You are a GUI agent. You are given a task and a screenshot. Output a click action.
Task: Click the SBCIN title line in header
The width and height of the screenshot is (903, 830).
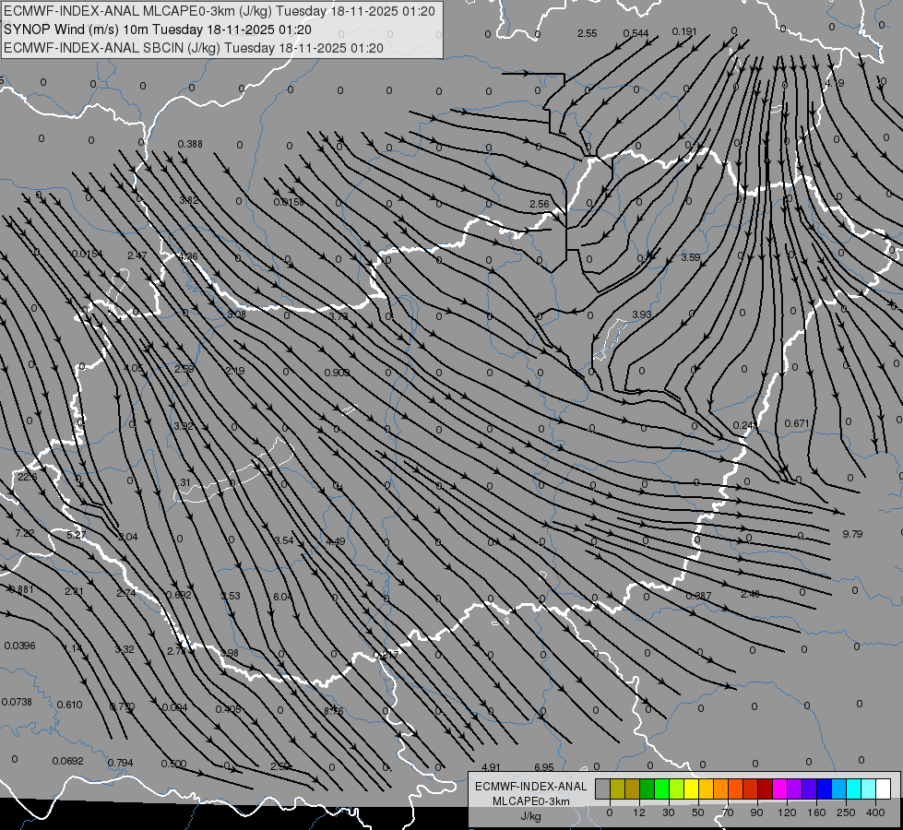pyautogui.click(x=194, y=48)
